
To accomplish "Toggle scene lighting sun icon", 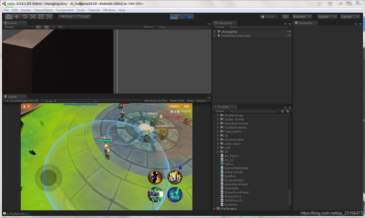I will [x=46, y=27].
